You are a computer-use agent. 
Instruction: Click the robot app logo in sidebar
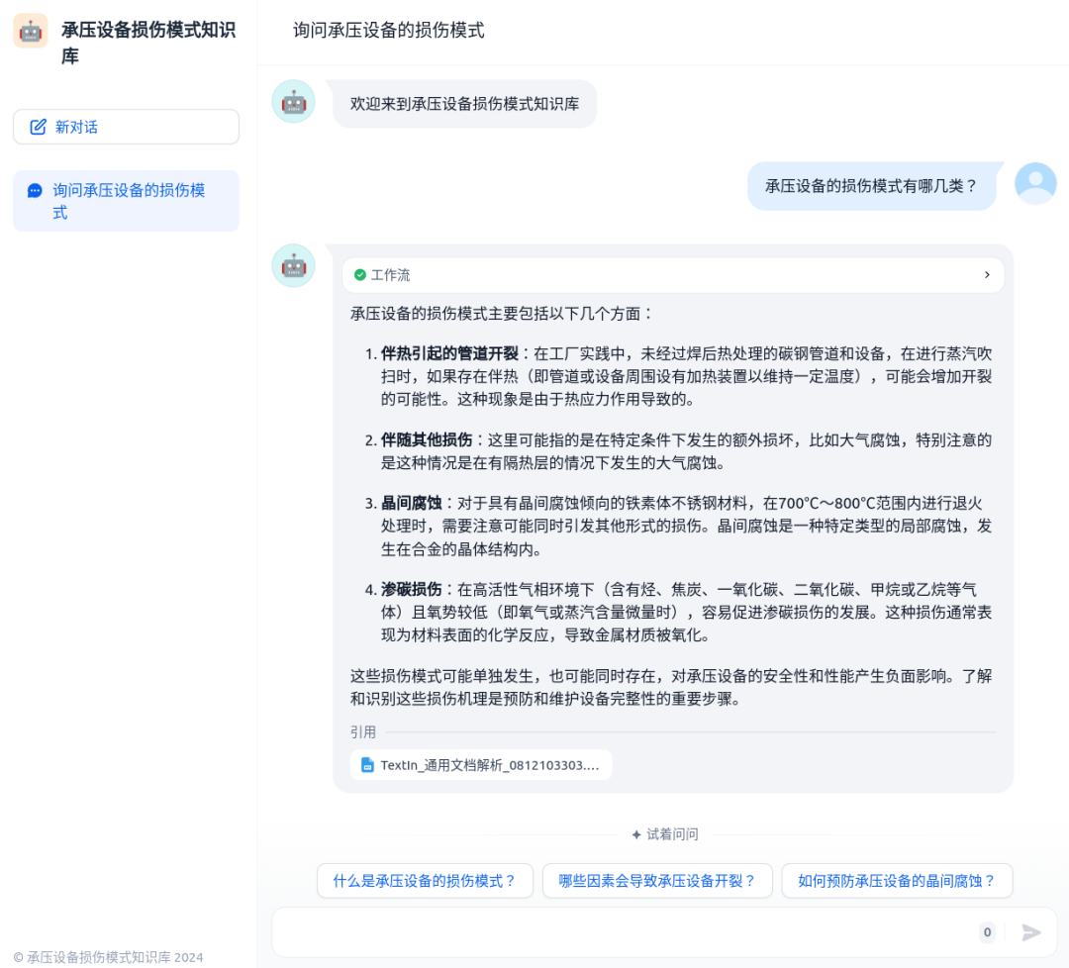(x=30, y=31)
